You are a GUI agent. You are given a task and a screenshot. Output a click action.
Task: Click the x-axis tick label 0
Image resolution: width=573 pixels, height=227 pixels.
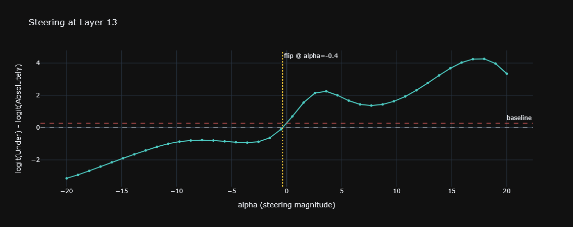coord(287,191)
